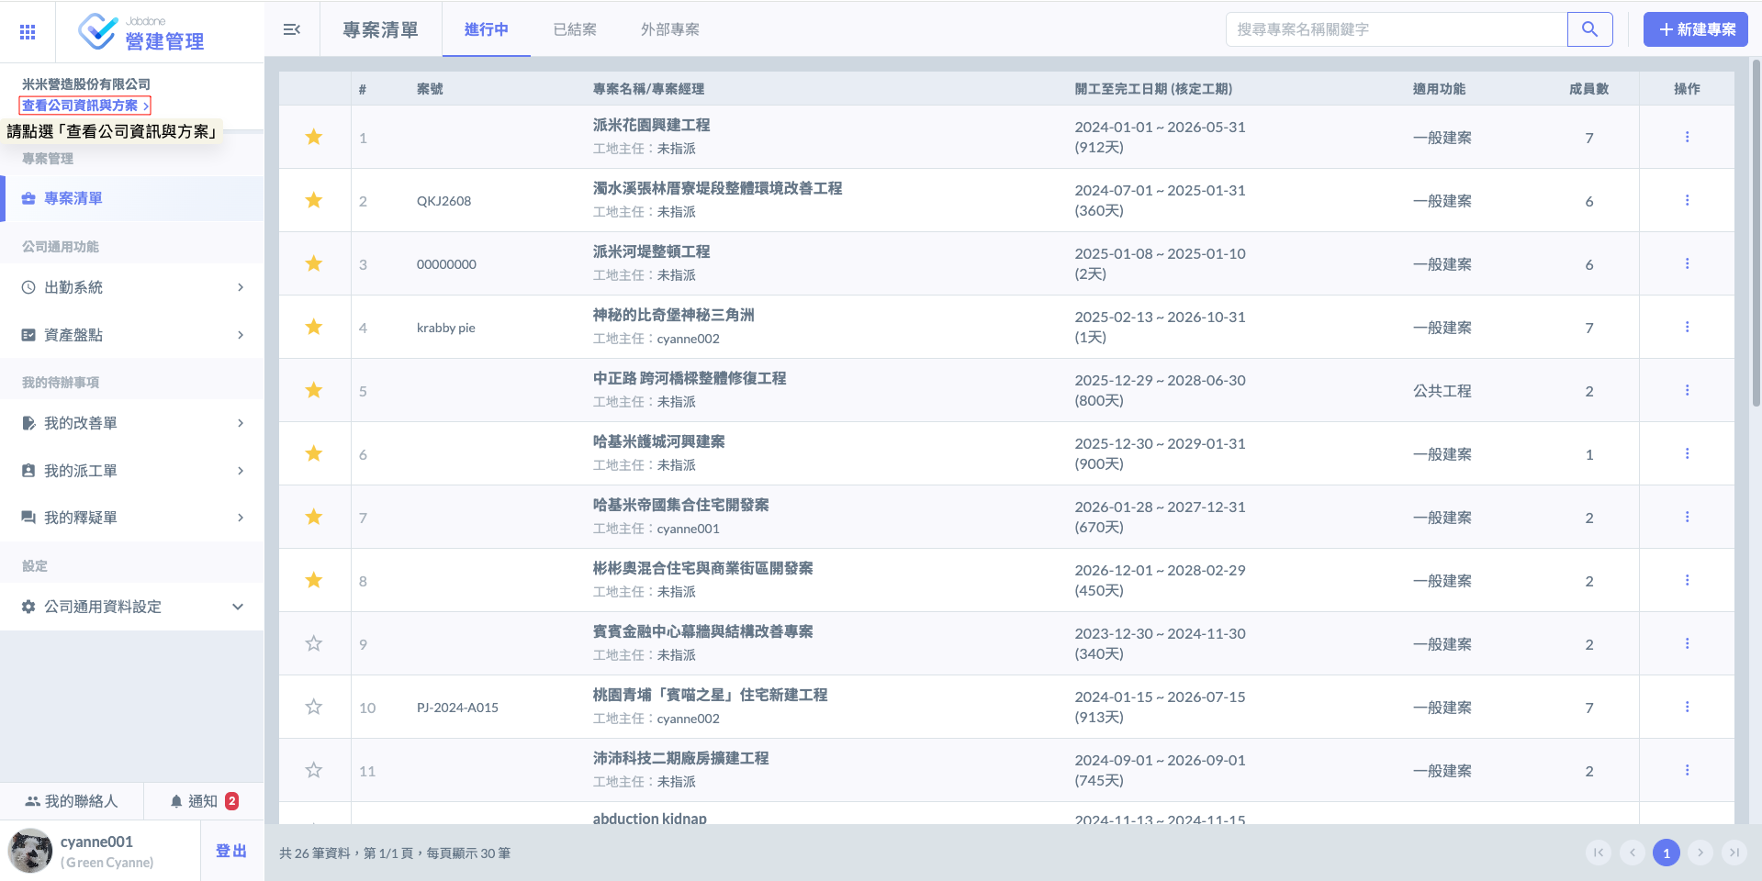Viewport: 1762px width, 881px height.
Task: Open the notification bell with 2 alerts
Action: (204, 801)
